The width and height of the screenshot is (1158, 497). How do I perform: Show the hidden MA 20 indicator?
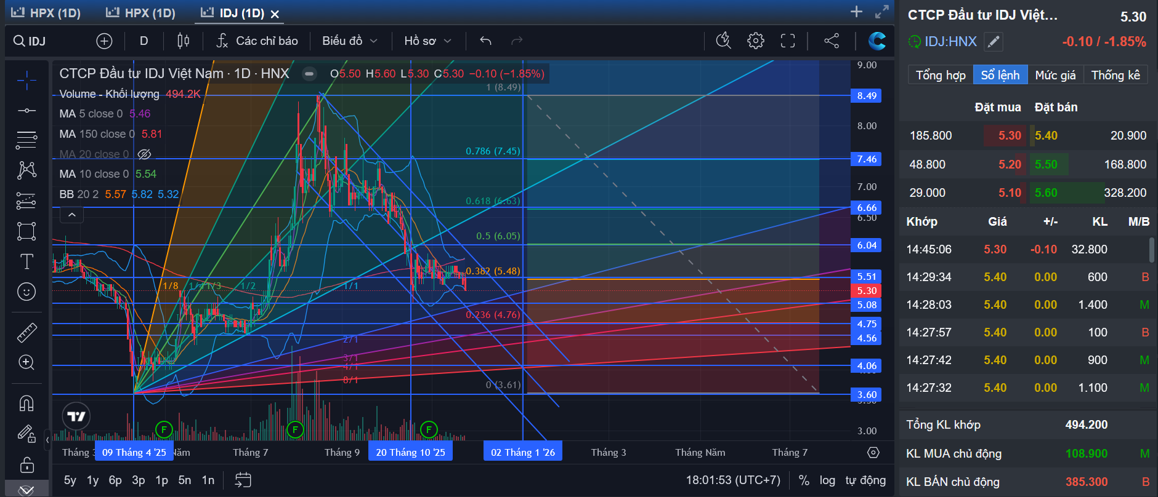coord(145,154)
